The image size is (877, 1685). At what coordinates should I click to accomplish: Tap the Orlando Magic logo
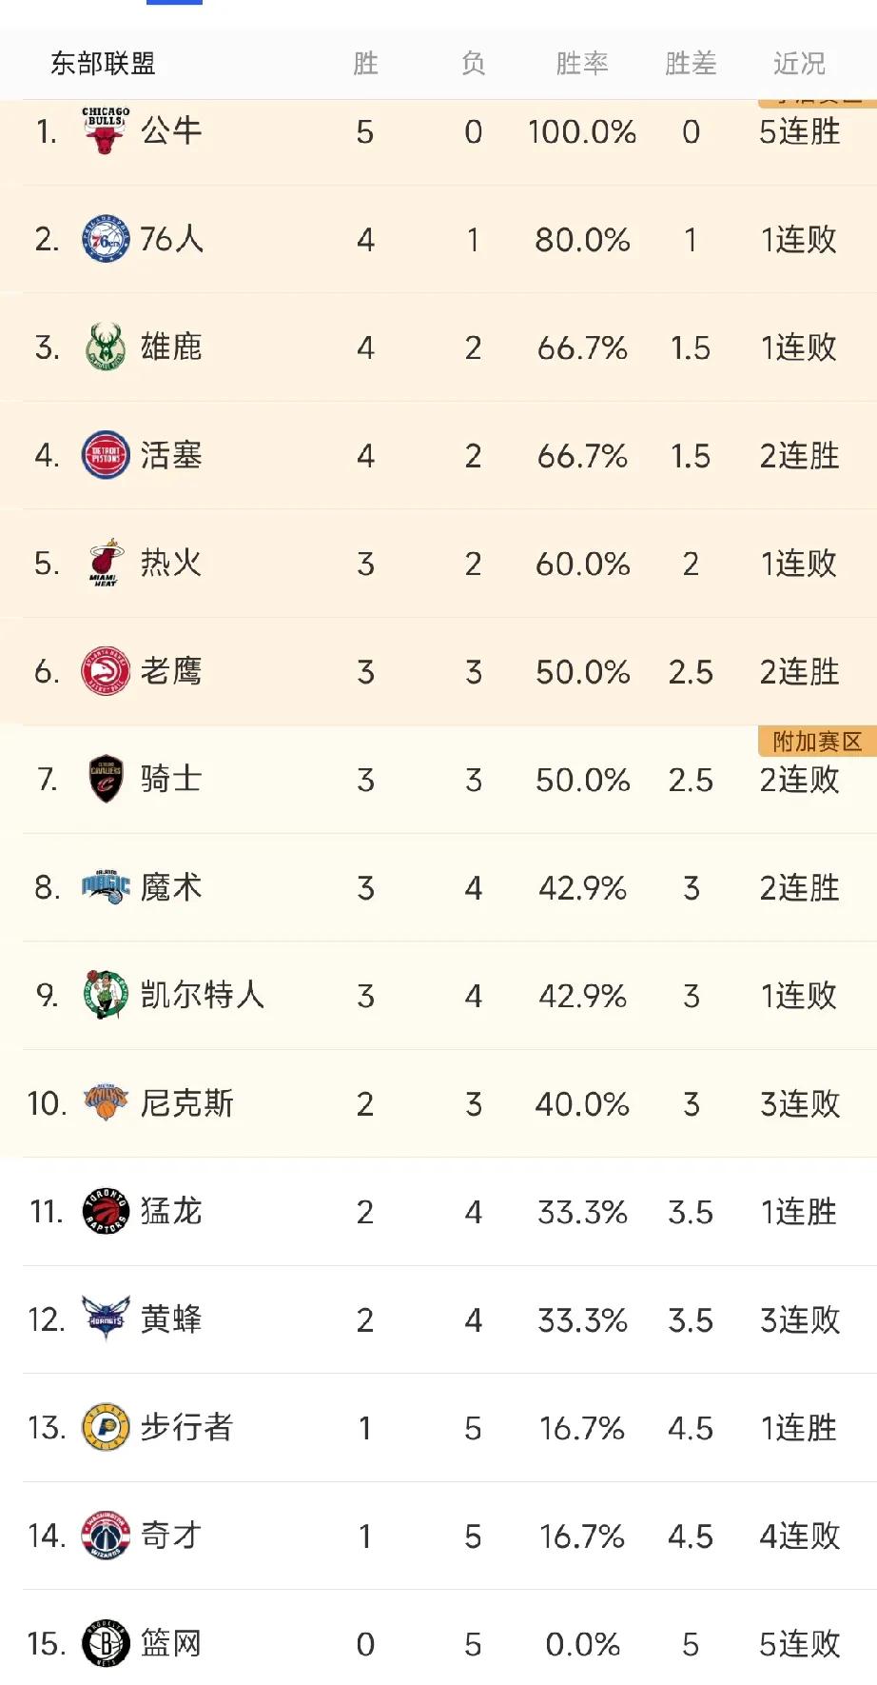click(106, 887)
